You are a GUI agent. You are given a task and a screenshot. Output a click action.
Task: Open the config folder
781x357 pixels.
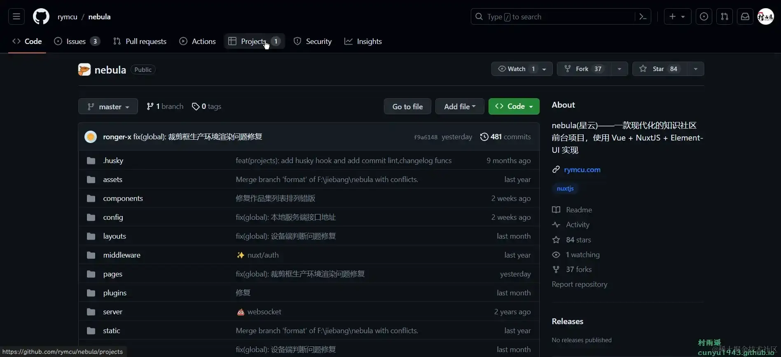pos(113,217)
